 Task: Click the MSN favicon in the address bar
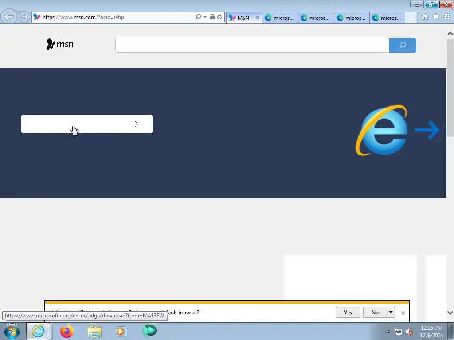pos(36,17)
